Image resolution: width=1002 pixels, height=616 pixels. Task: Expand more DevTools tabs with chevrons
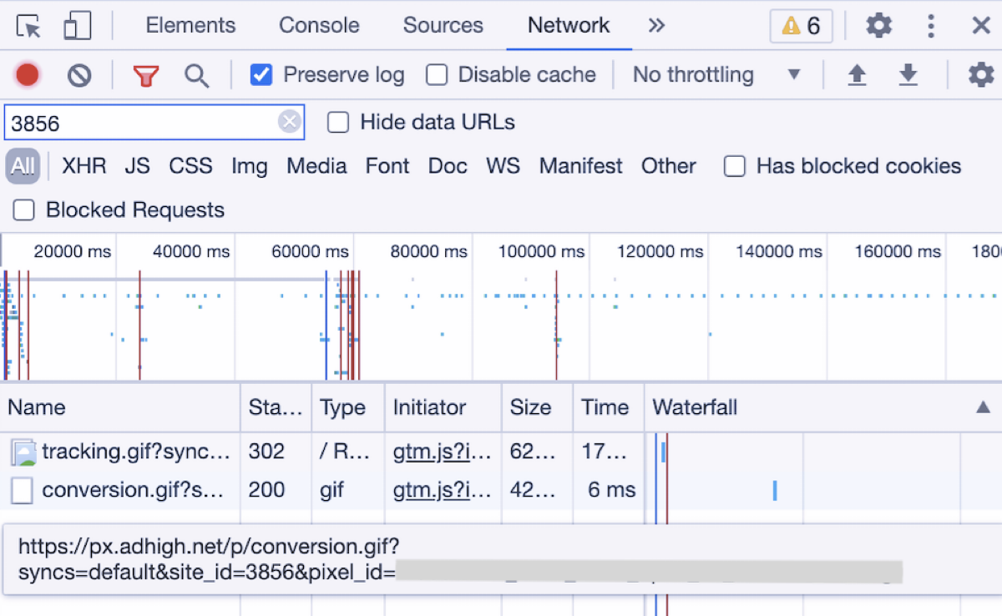tap(656, 26)
